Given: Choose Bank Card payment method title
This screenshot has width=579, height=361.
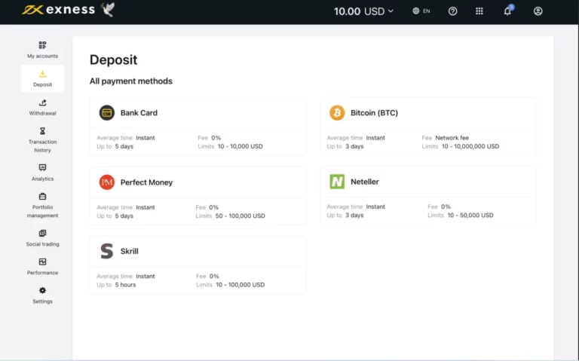Looking at the screenshot, I should [139, 113].
